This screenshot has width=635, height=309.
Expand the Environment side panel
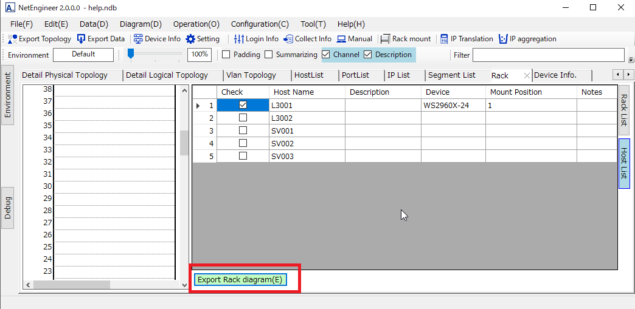pyautogui.click(x=8, y=95)
